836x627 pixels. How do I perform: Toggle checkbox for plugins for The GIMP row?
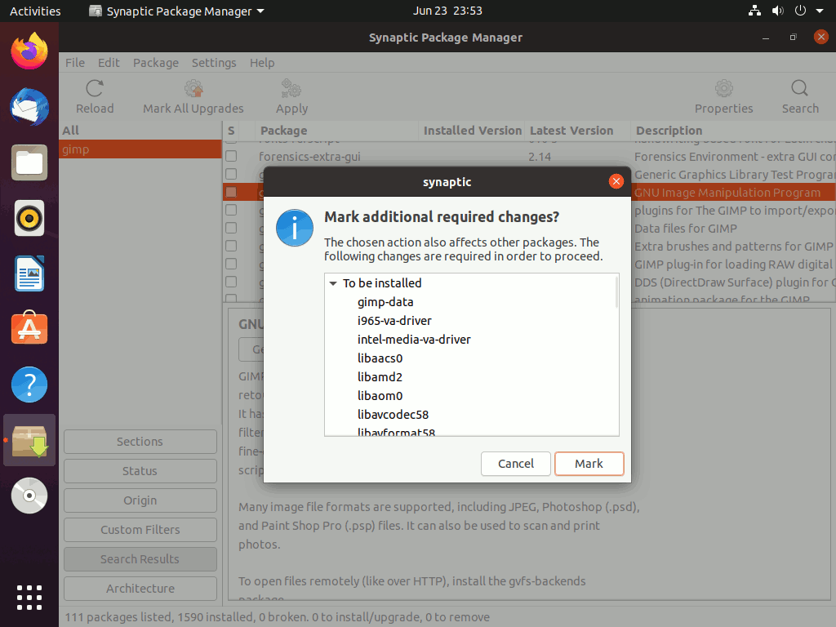231,210
